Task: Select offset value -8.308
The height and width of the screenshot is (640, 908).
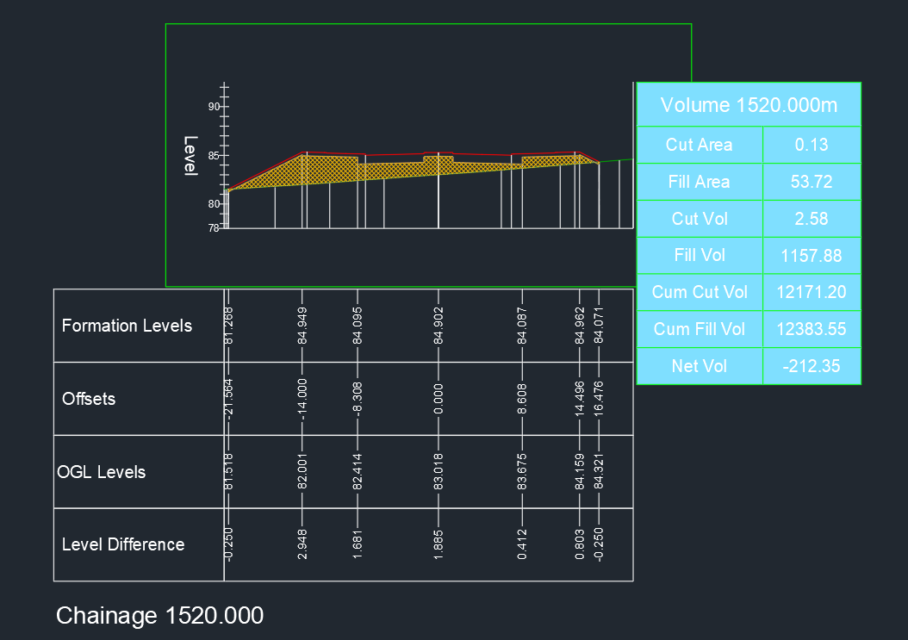Action: [x=358, y=399]
